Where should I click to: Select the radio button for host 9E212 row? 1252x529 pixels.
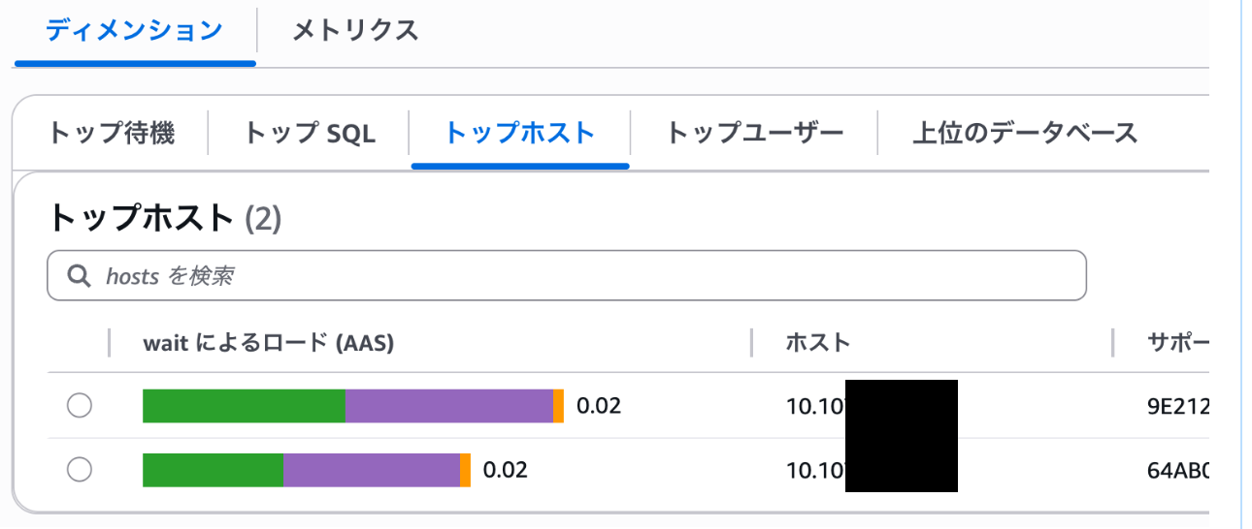[80, 406]
